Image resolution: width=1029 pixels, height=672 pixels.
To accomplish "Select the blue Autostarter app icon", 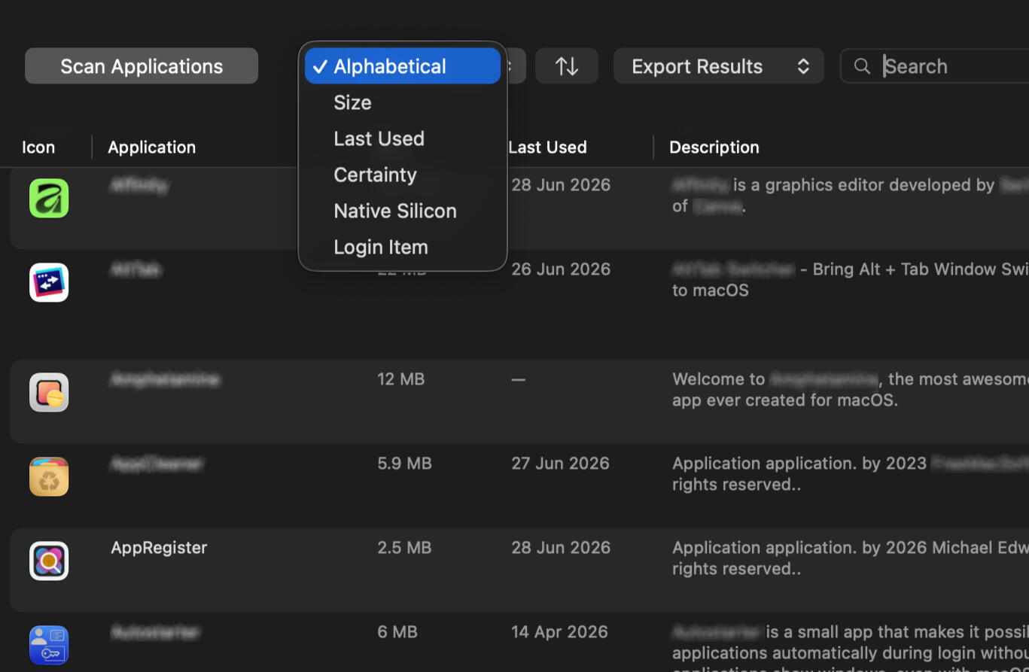I will [x=49, y=645].
